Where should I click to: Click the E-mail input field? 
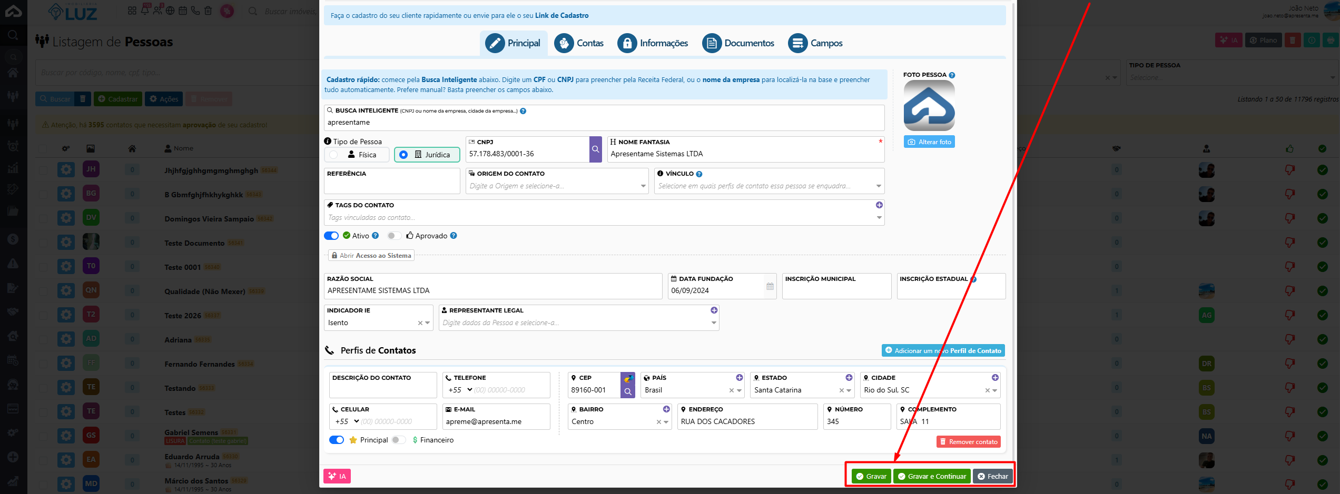496,417
